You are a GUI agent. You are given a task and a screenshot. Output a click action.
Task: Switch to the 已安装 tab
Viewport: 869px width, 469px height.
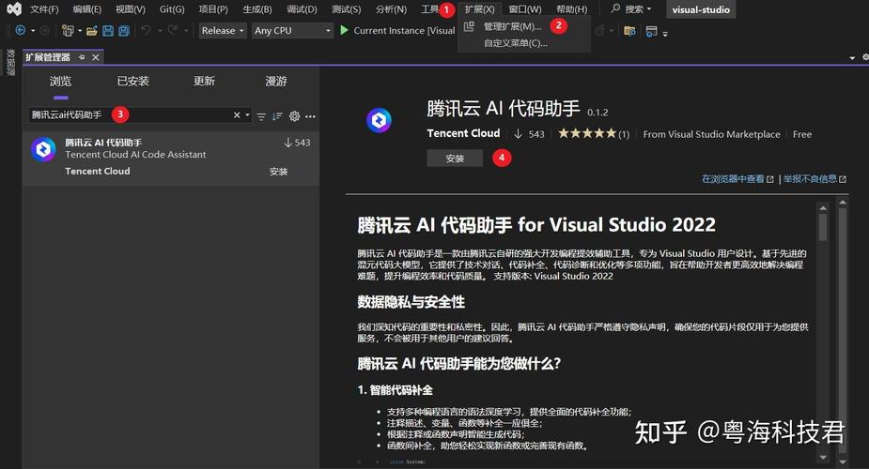pyautogui.click(x=133, y=82)
